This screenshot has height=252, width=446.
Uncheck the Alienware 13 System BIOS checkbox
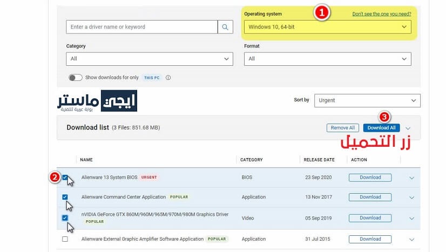65,178
